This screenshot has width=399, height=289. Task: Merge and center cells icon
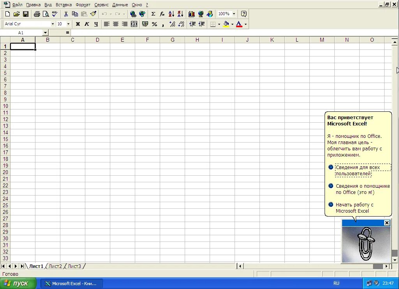(134, 24)
